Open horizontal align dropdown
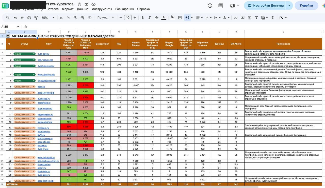The width and height of the screenshot is (325, 188). [200, 18]
